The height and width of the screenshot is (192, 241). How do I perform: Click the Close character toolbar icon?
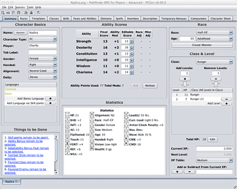[13, 13]
